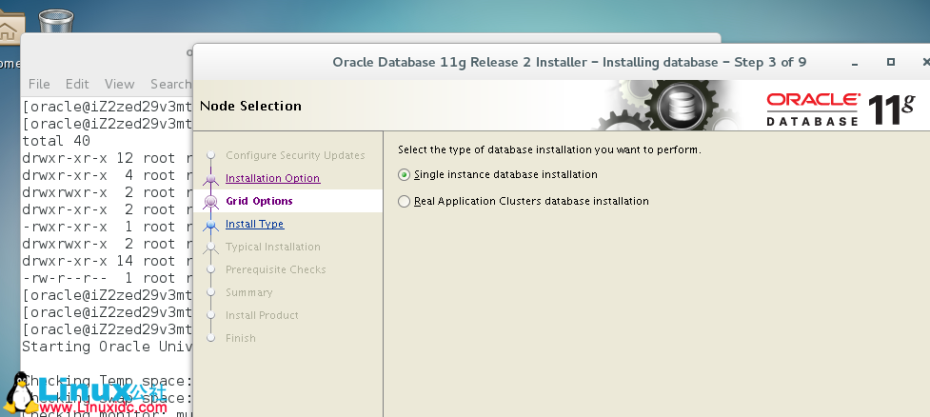Click '-rw-r--r-- 1 root' terminal line

click(107, 278)
